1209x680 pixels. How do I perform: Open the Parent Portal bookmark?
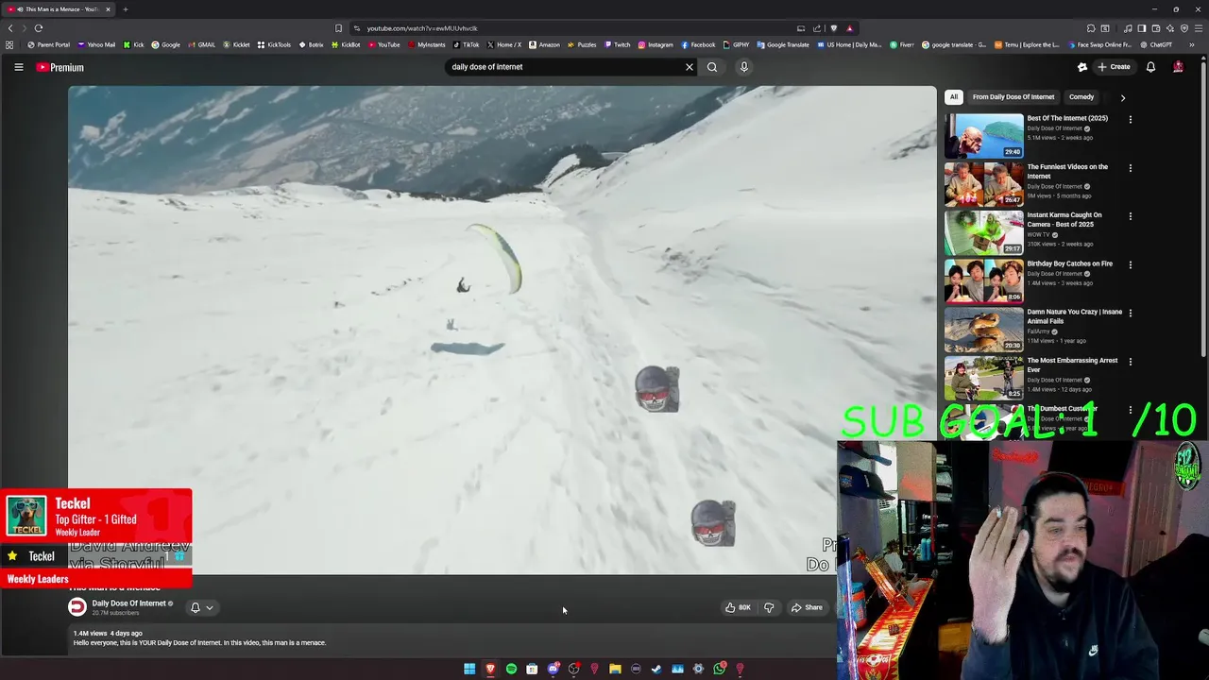tap(48, 44)
